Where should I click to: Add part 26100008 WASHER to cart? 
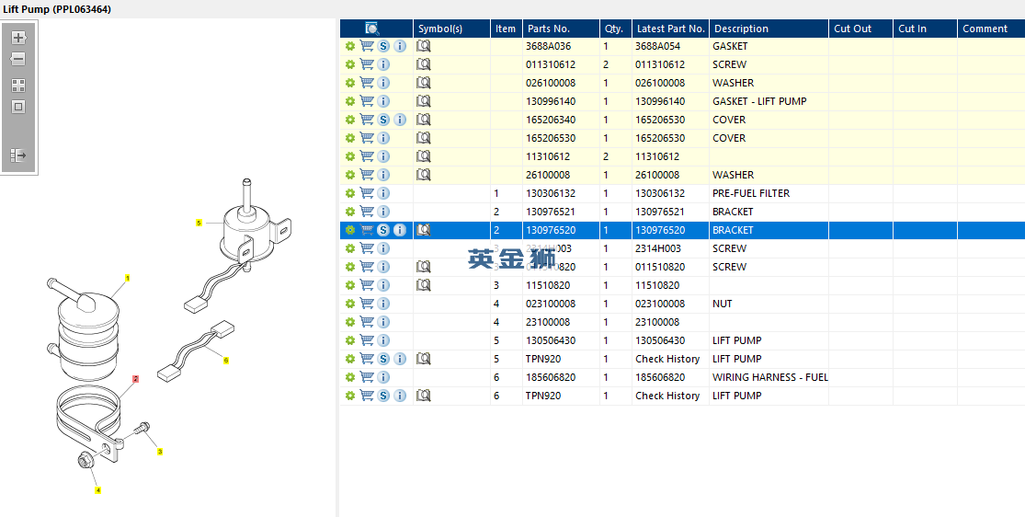pos(367,175)
